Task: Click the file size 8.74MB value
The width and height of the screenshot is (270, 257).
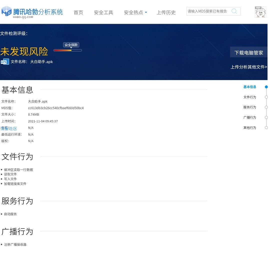Action: (33, 114)
